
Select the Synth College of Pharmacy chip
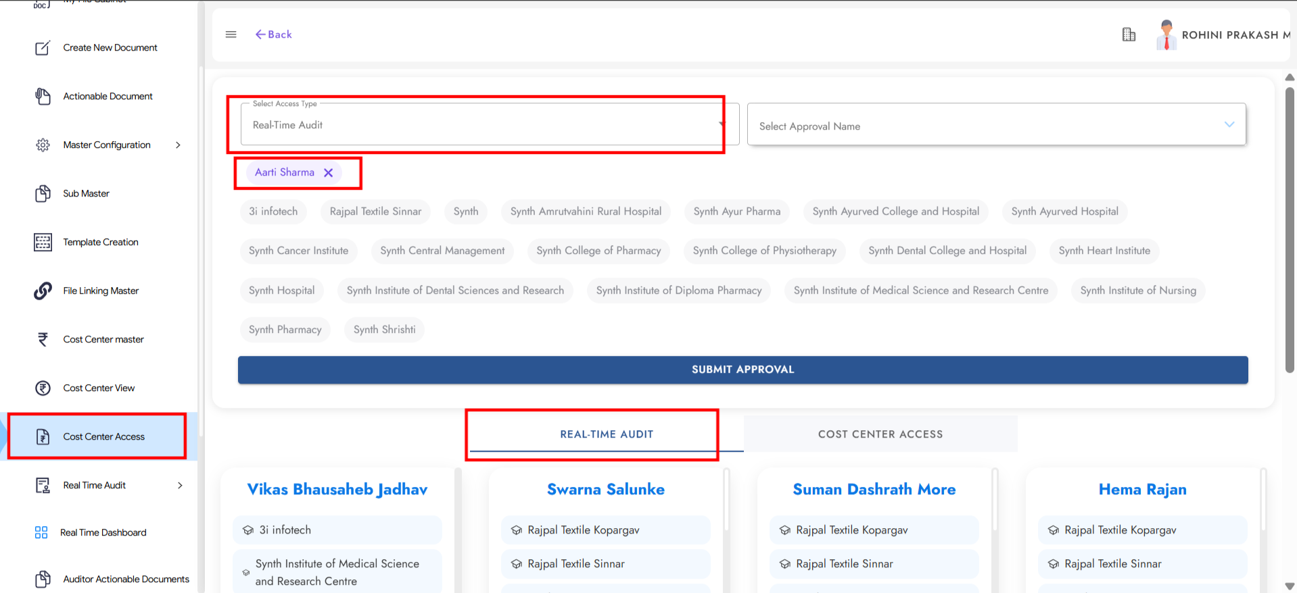coord(598,251)
